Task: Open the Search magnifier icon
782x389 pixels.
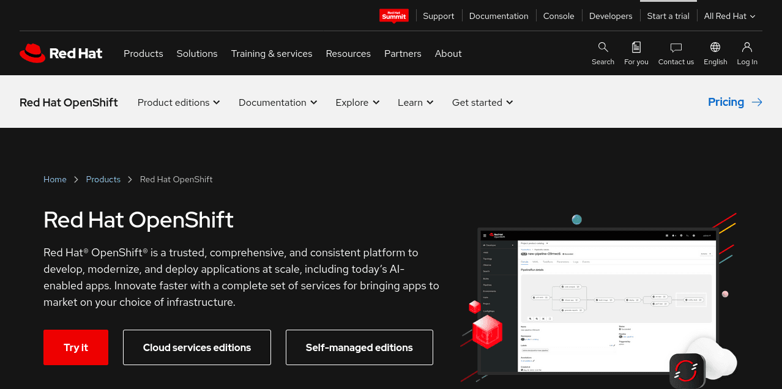Action: tap(603, 47)
